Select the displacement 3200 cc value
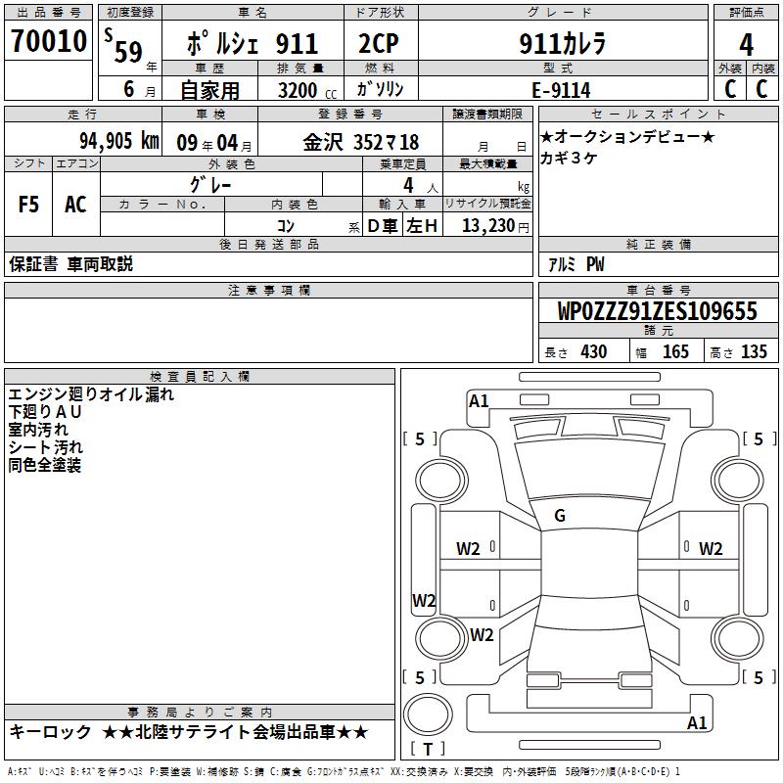The height and width of the screenshot is (783, 783). [307, 90]
